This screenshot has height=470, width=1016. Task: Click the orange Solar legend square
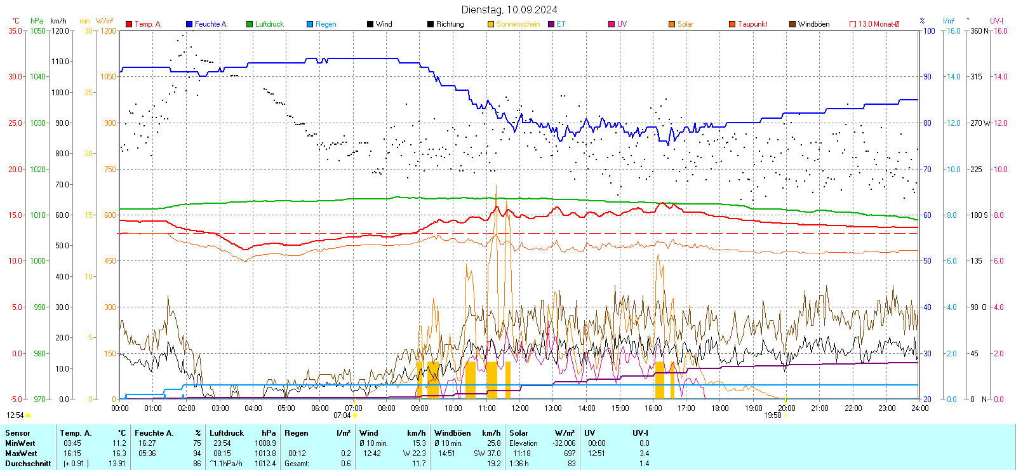click(672, 24)
